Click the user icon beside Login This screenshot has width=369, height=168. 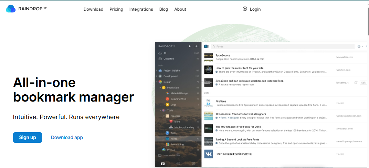click(x=245, y=9)
